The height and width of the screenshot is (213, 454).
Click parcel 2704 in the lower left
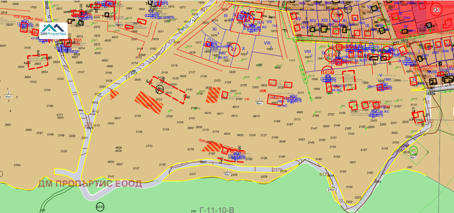tap(17, 165)
